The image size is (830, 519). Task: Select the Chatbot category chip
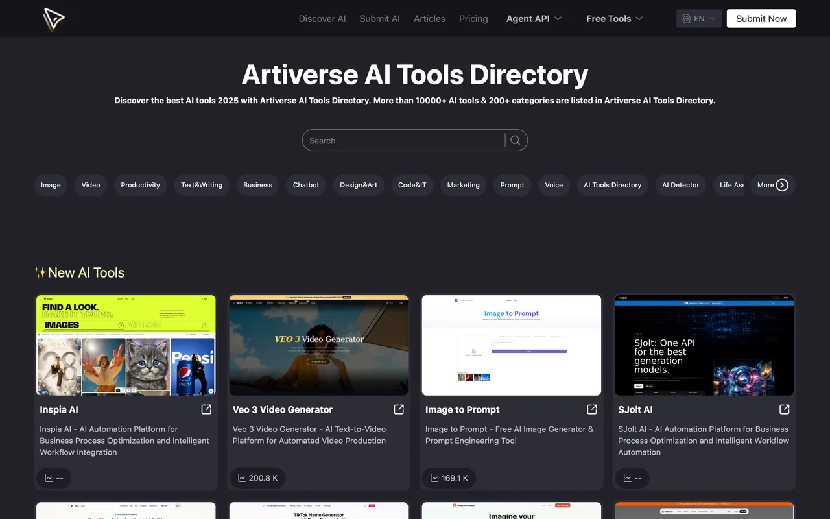point(306,185)
